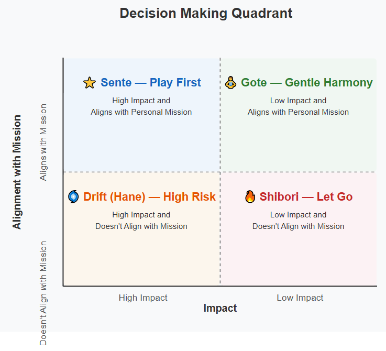Click the star icon beside Sente

[90, 83]
